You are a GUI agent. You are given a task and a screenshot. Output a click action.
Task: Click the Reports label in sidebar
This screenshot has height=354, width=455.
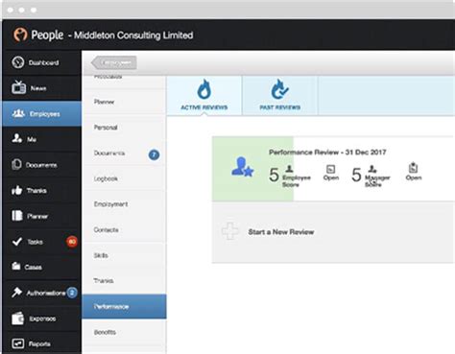point(39,344)
